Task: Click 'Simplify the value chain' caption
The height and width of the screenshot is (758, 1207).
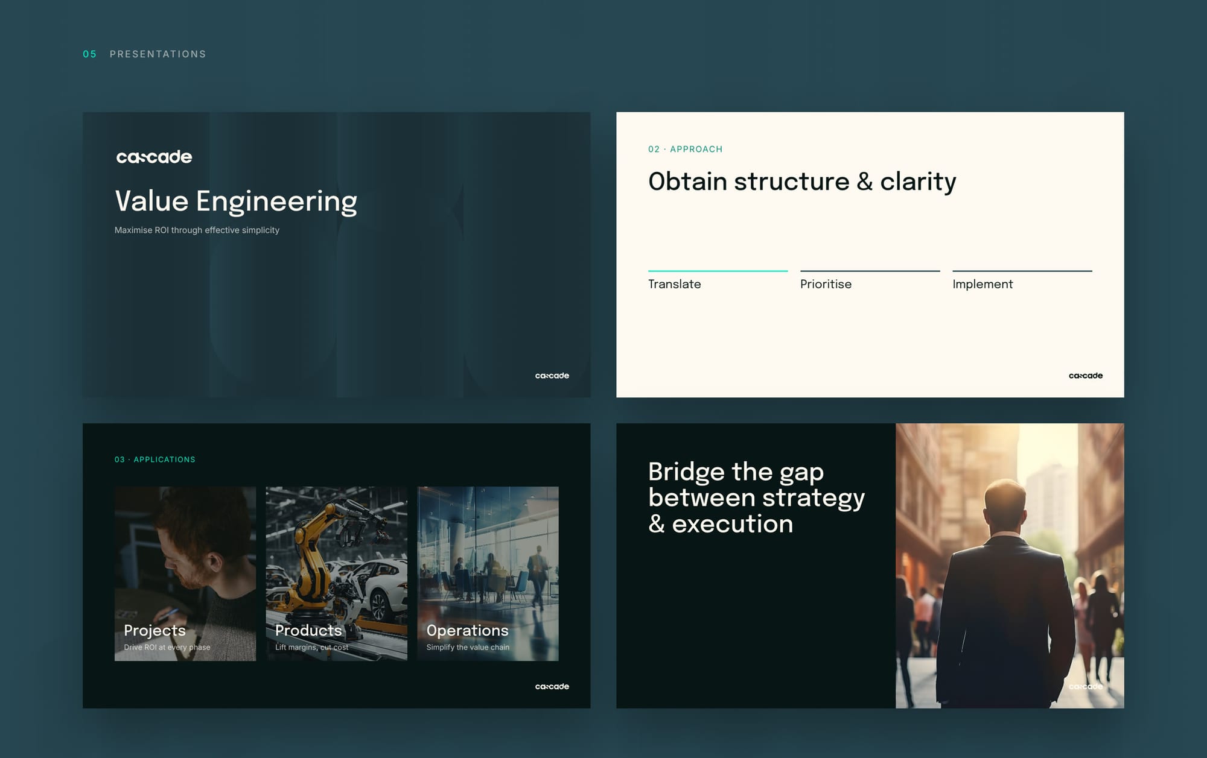Action: (x=468, y=647)
